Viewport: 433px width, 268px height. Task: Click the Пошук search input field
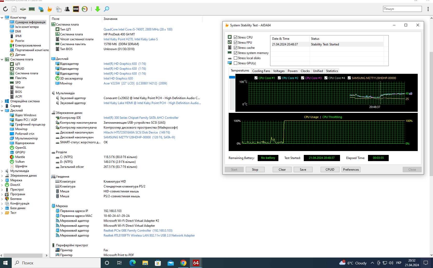(x=402, y=9)
